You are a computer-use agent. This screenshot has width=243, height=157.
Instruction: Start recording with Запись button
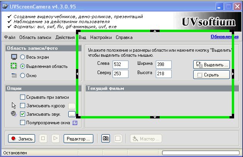(x=22, y=138)
